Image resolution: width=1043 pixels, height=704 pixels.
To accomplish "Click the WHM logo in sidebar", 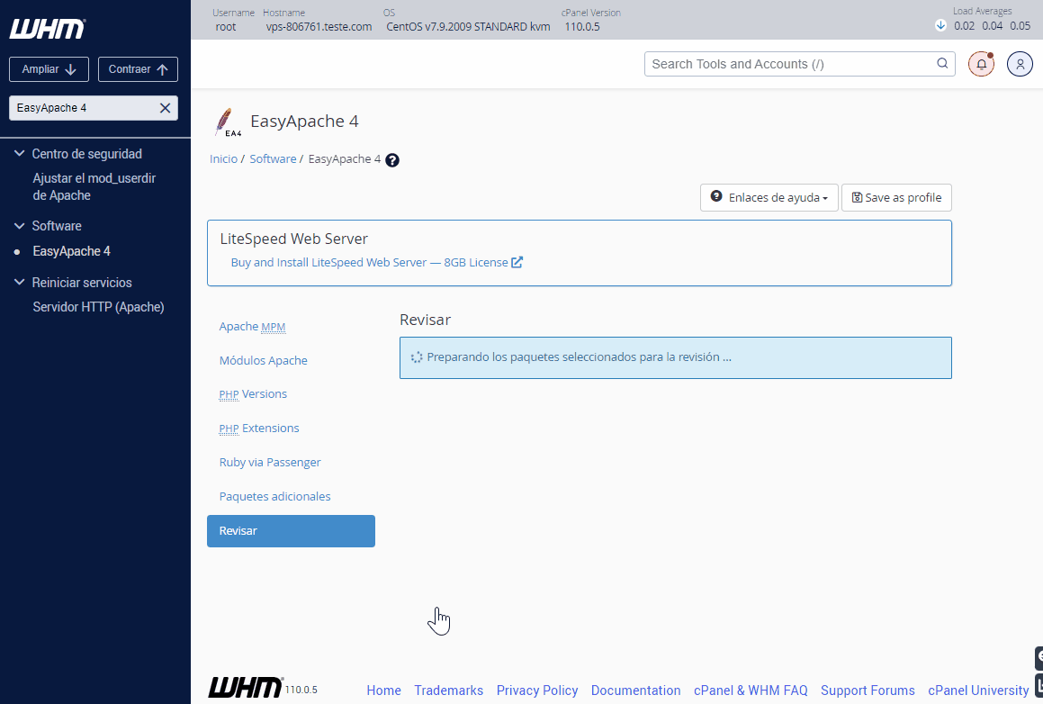I will (x=47, y=29).
